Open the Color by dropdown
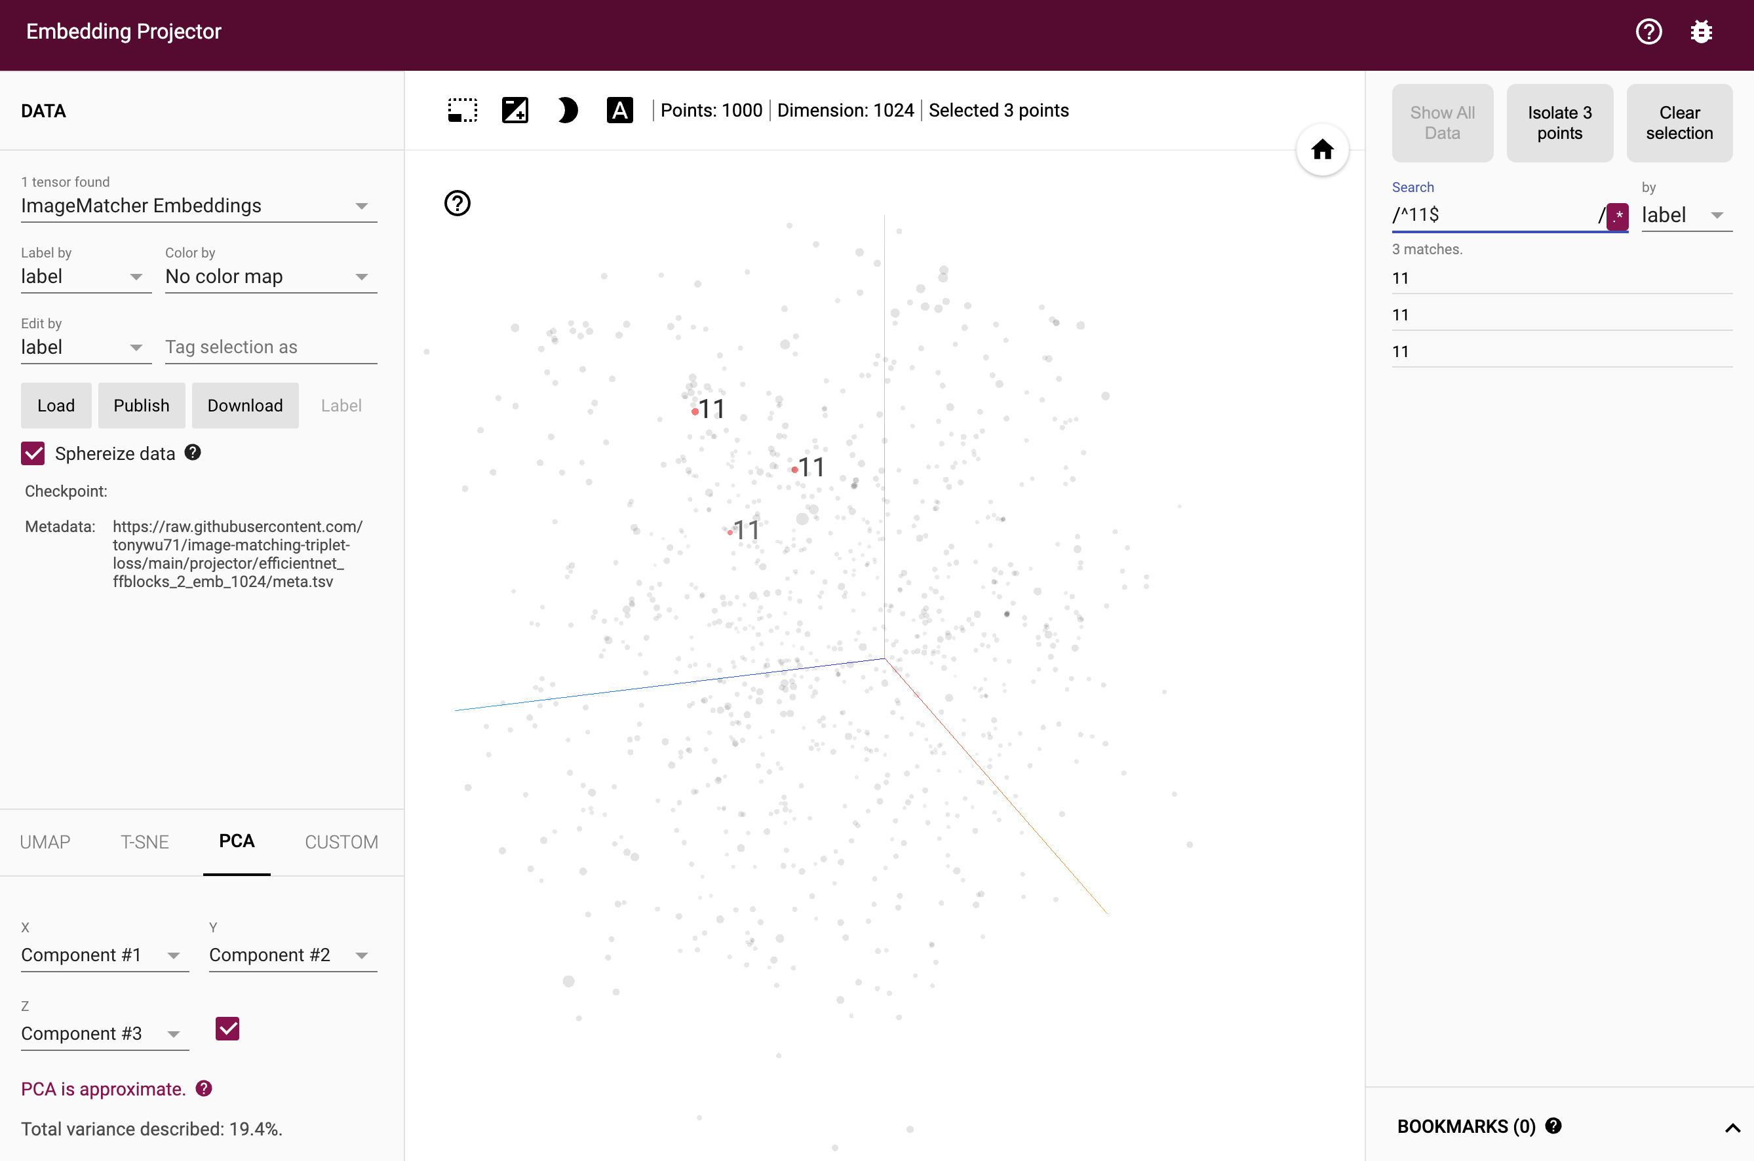Screen dimensions: 1754x1161 (270, 277)
